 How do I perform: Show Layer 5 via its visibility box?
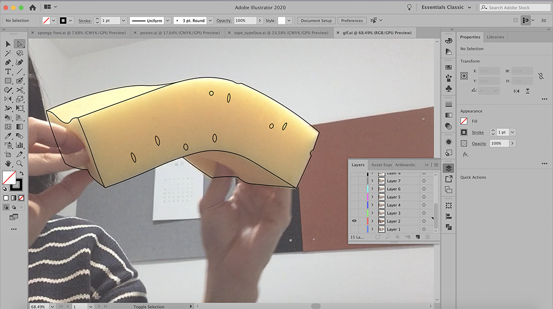pos(354,197)
